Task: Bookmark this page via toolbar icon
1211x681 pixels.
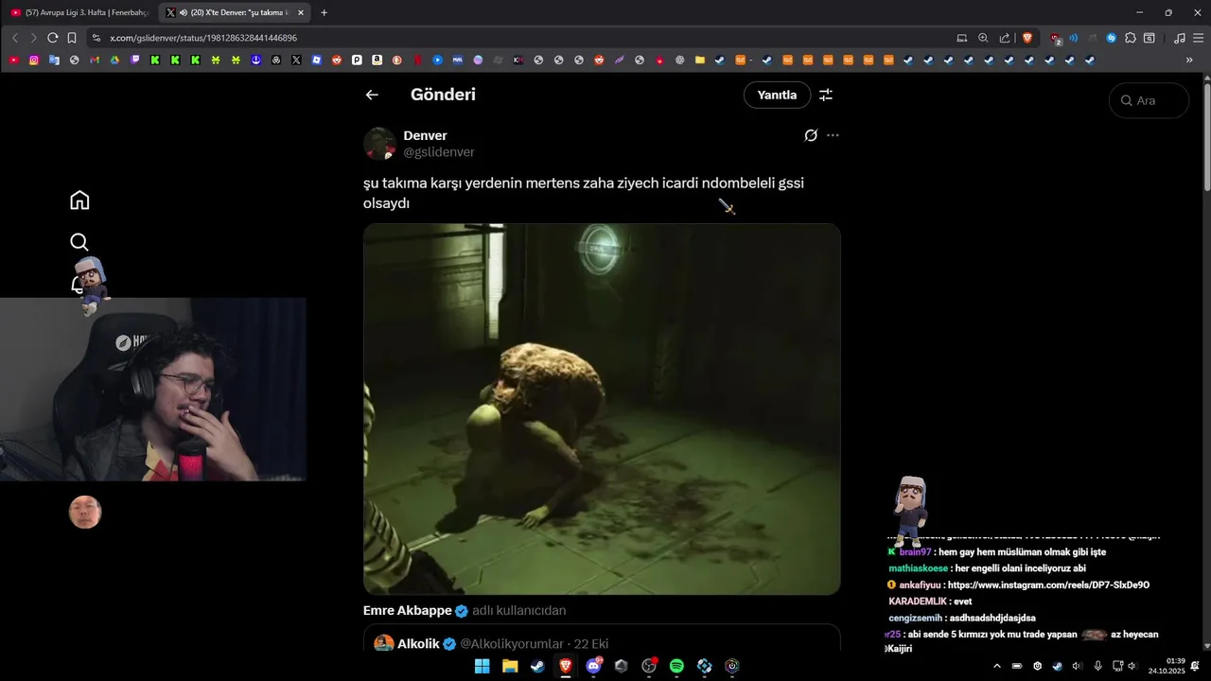Action: pyautogui.click(x=71, y=38)
